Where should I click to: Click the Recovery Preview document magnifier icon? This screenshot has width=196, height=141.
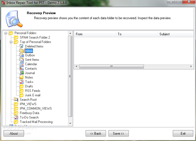coord(14,19)
